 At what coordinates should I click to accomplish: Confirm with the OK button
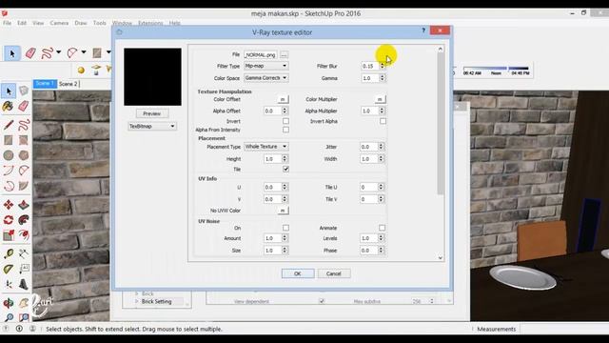(298, 273)
